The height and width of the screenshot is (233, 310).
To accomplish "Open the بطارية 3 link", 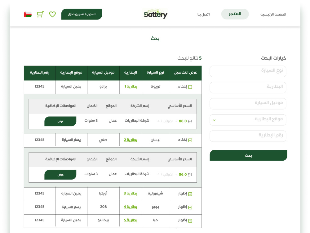I will pos(131,193).
